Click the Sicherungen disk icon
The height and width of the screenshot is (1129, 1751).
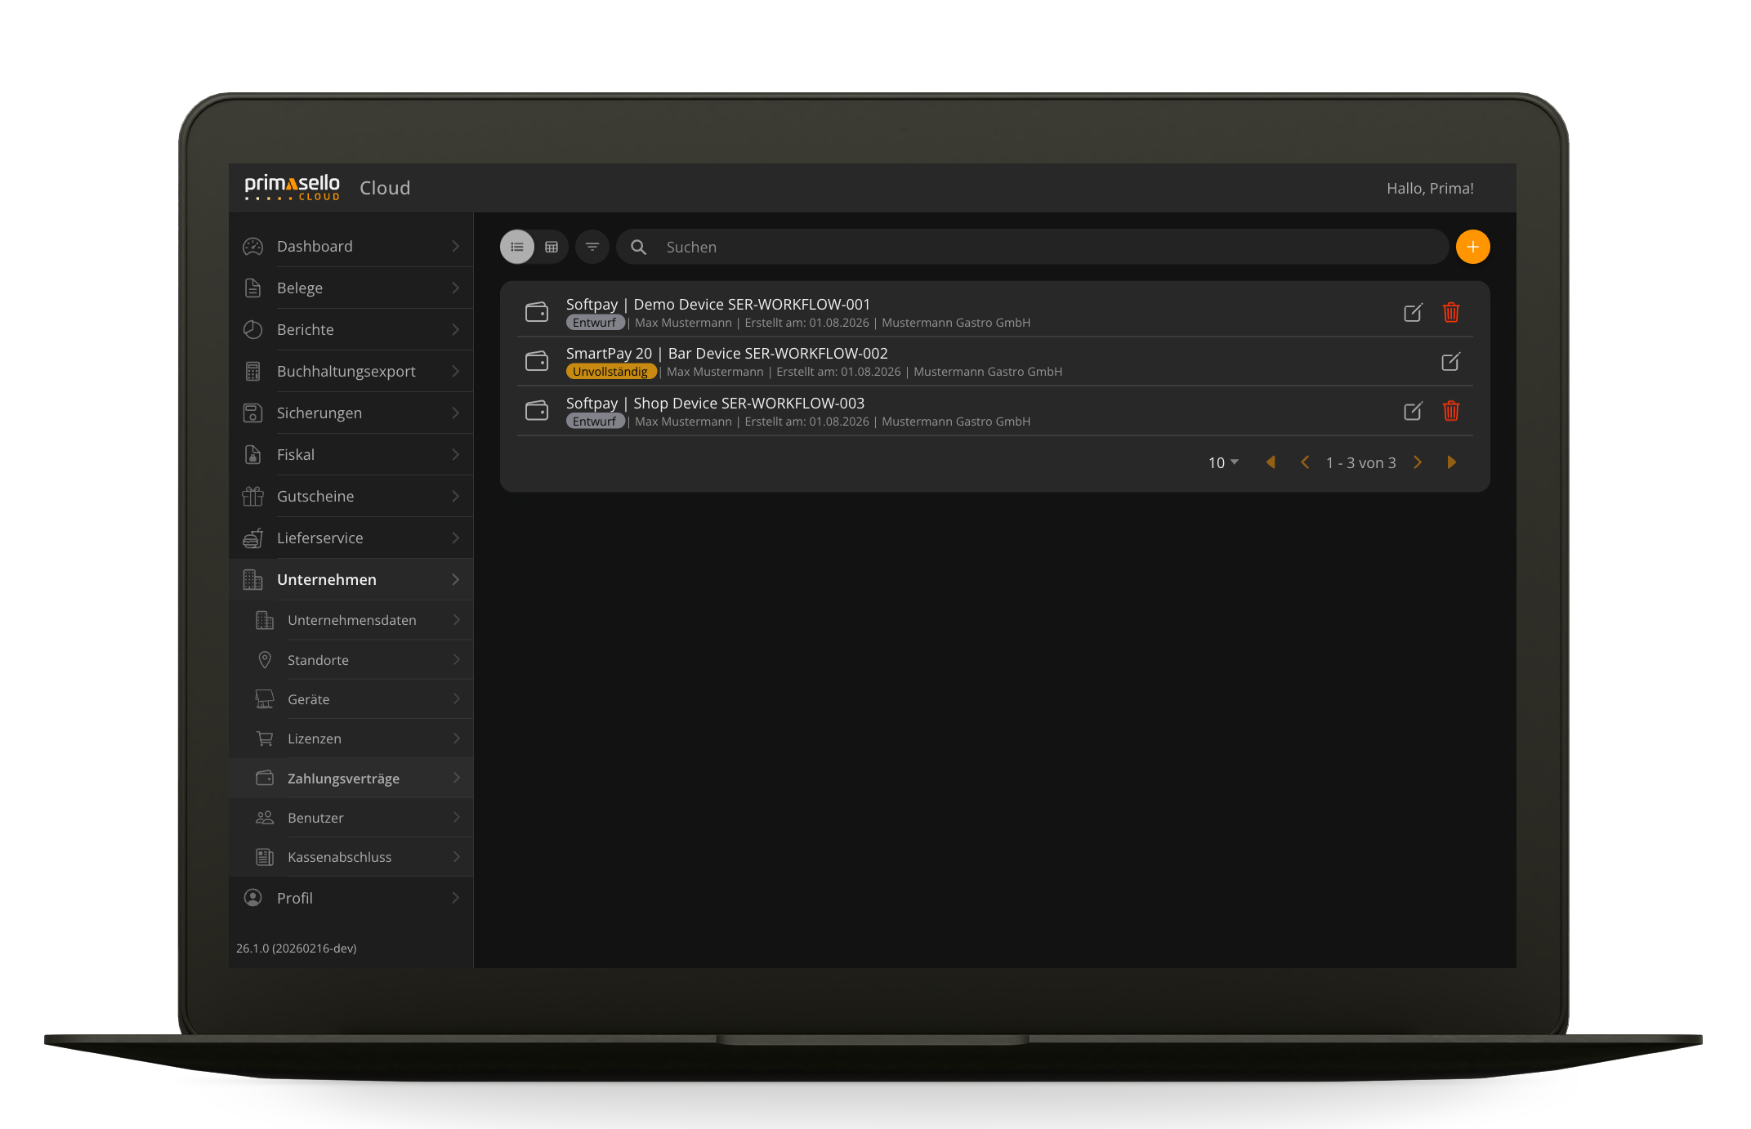pos(253,413)
